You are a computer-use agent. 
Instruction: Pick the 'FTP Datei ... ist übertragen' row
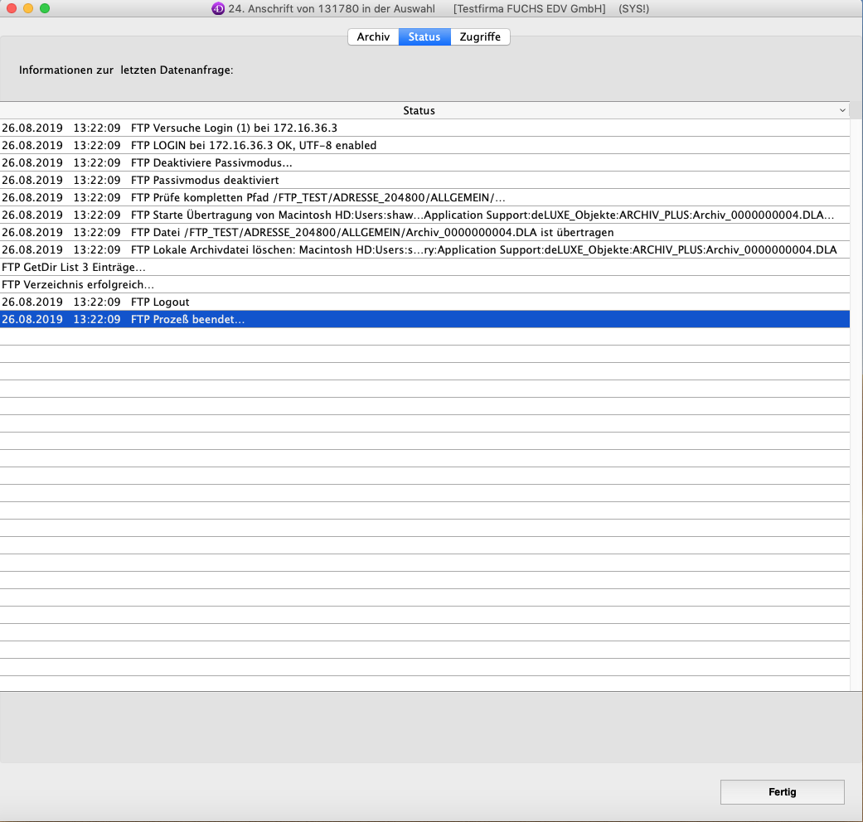(372, 232)
